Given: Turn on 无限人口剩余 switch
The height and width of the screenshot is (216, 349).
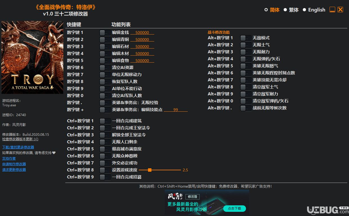Looking at the screenshot, I should point(105,142).
